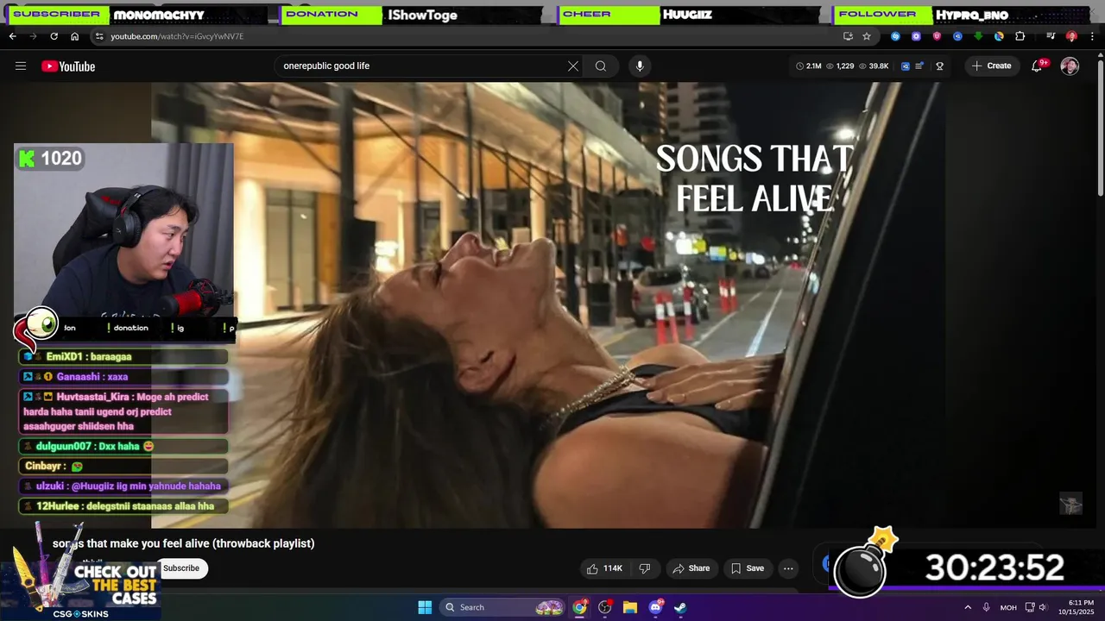1105x621 pixels.
Task: Go to YouTube home via logo
Action: [x=68, y=66]
